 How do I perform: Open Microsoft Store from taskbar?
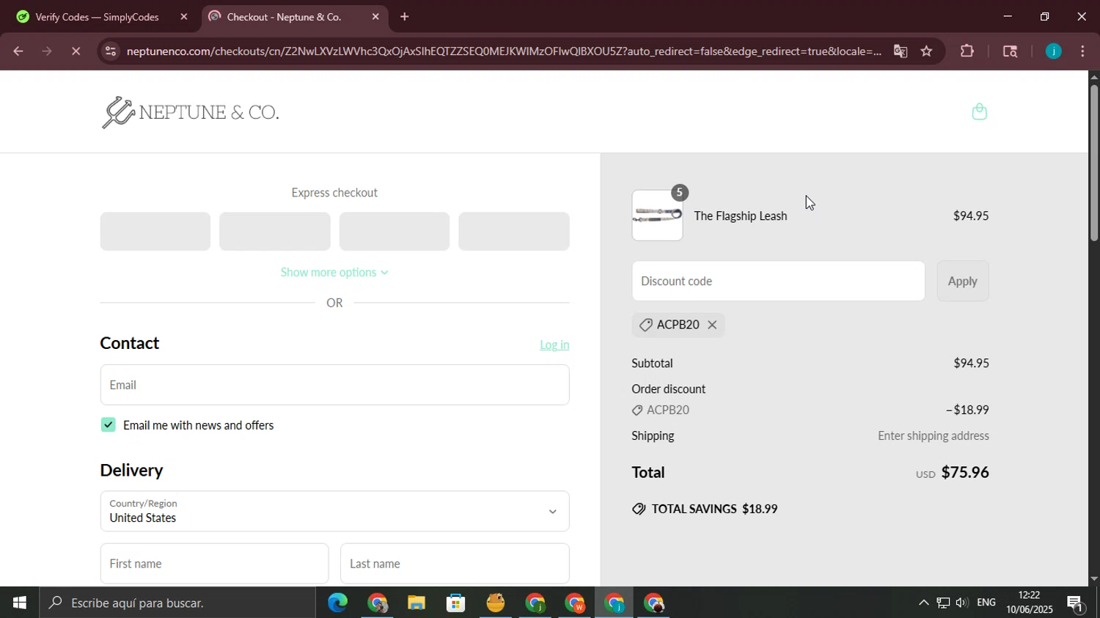(x=456, y=603)
